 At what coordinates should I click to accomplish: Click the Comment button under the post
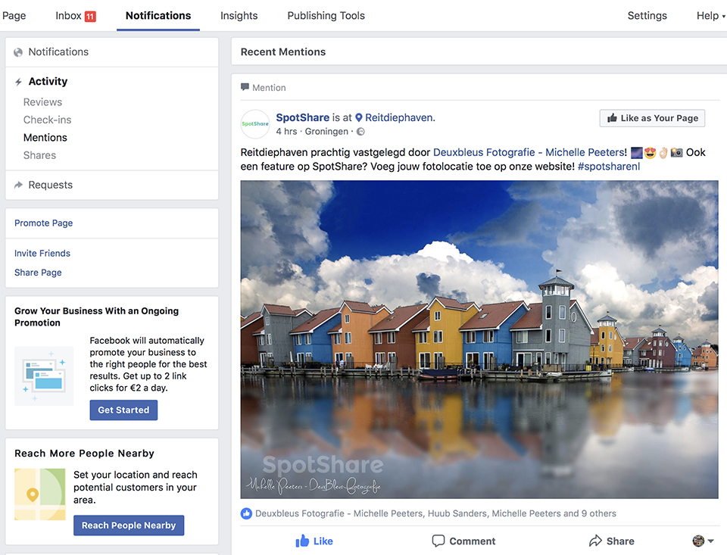click(463, 541)
